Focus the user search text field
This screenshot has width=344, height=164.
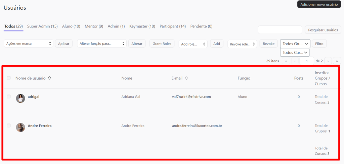(280, 30)
